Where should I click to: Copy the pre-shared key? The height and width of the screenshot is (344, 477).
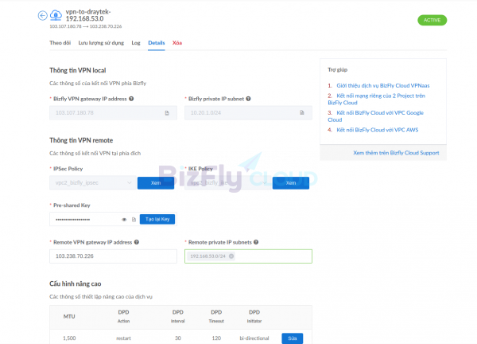134,220
